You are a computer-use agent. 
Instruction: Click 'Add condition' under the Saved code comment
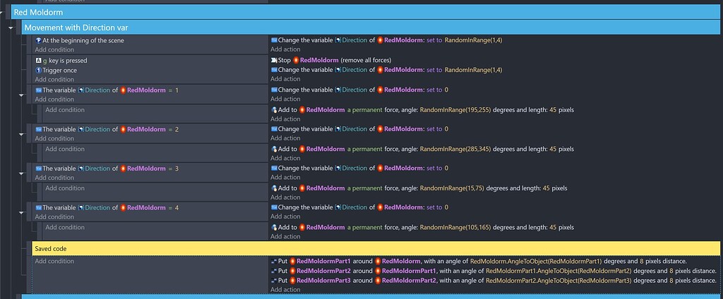click(x=54, y=262)
